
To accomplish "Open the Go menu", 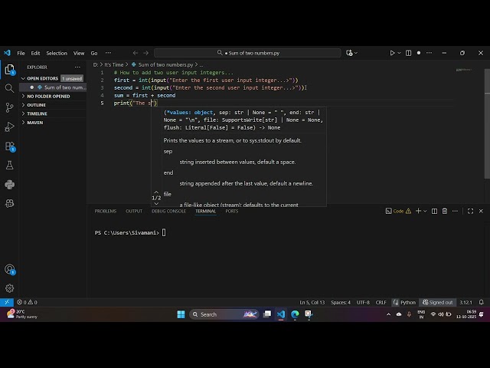I will pos(94,53).
